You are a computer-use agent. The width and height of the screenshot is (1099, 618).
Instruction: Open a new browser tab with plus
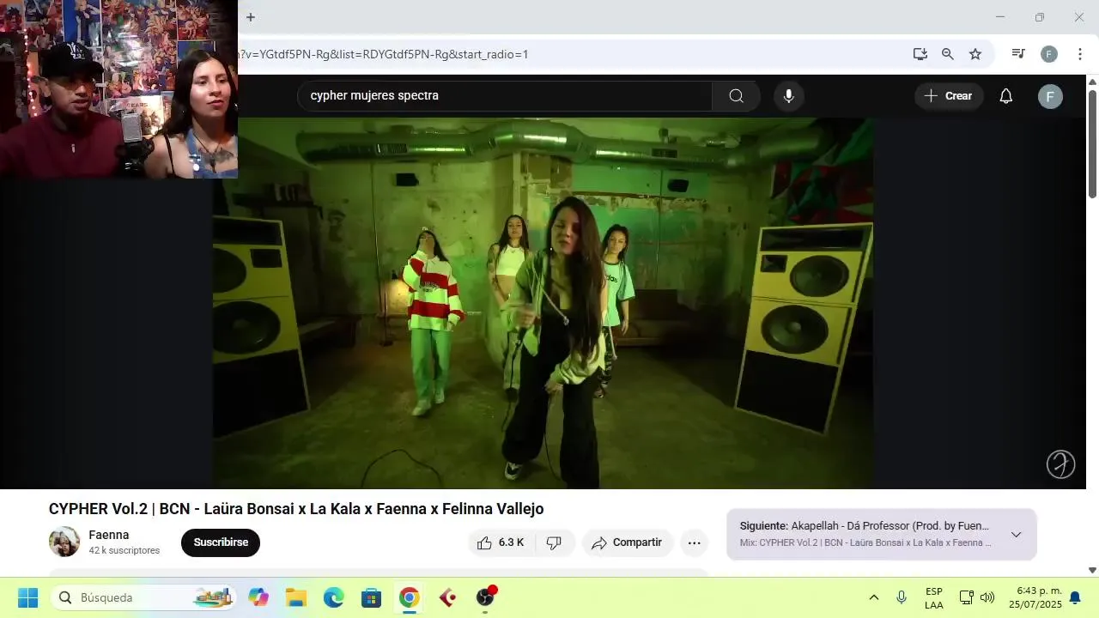(251, 17)
